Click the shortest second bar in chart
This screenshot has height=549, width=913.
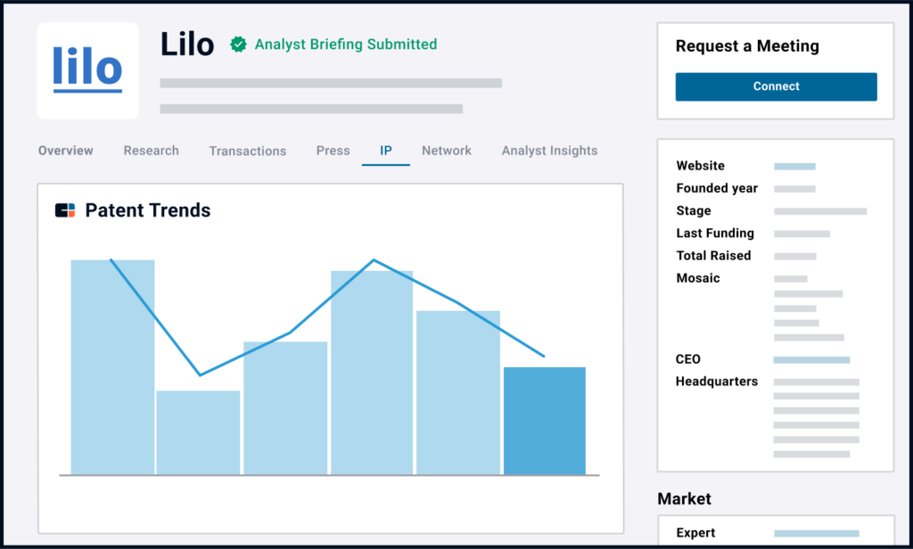click(198, 432)
